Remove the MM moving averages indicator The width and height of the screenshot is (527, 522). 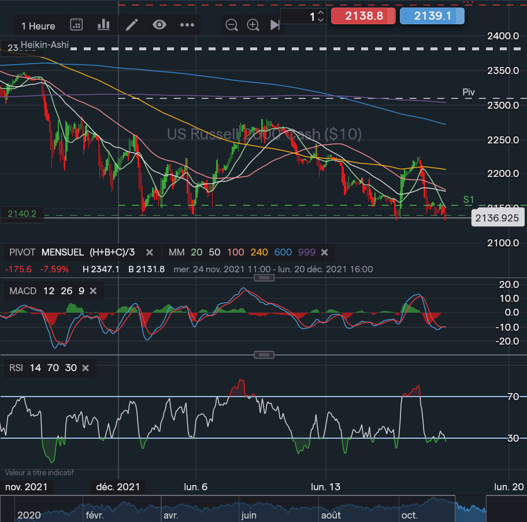point(324,252)
